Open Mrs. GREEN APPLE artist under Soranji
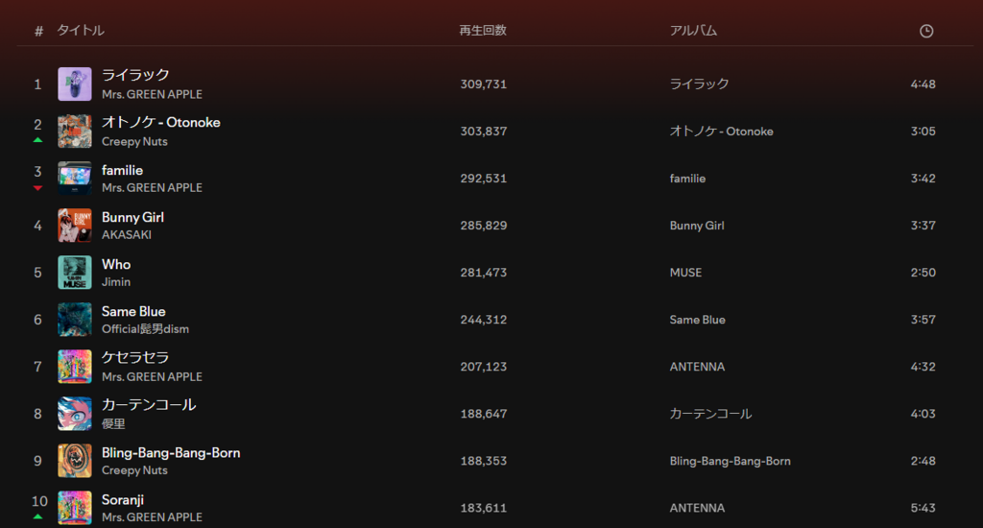Screen dimensions: 983x528 [152, 517]
